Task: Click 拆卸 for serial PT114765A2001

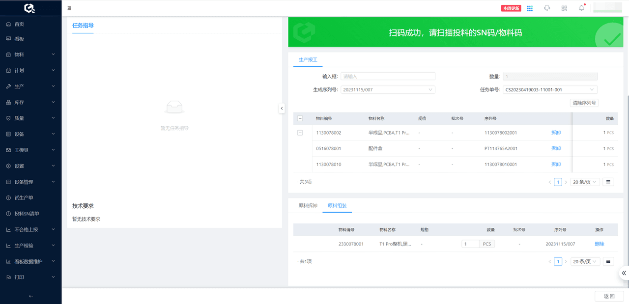Action: [x=556, y=148]
